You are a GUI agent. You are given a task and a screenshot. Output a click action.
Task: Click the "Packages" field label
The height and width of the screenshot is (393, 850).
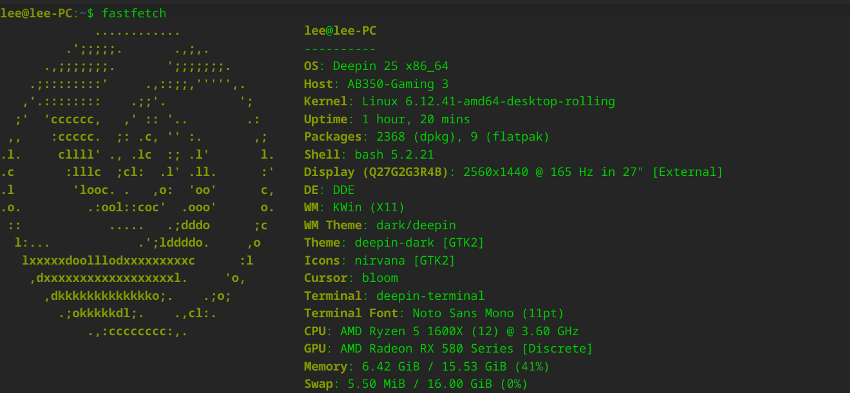pos(333,137)
